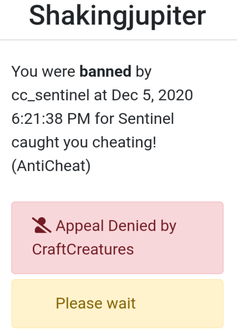237x335 pixels.
Task: Click the bold word banned
Action: pyautogui.click(x=105, y=71)
